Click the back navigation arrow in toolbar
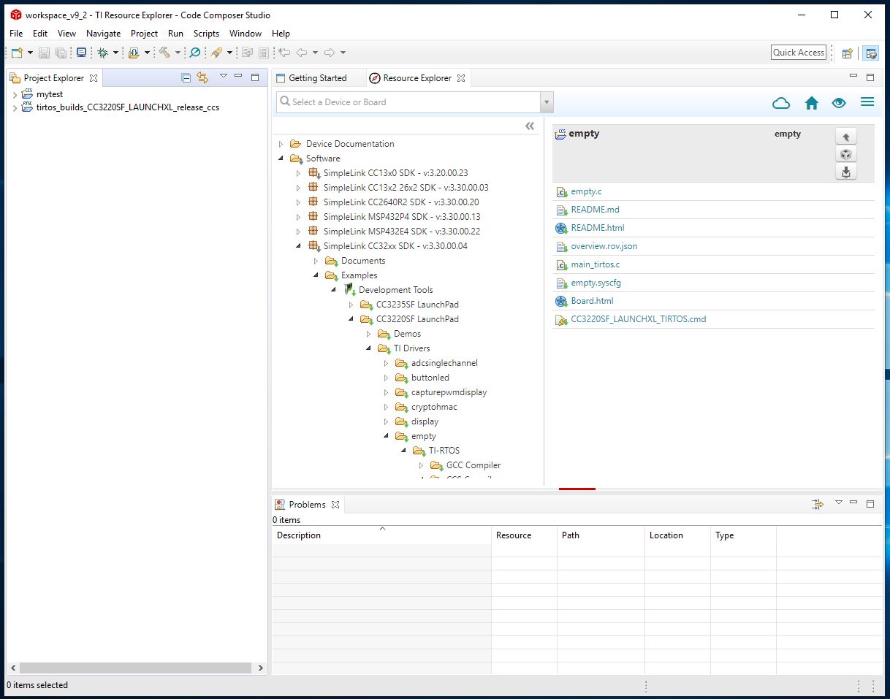Screen dimensions: 890x699 302,53
